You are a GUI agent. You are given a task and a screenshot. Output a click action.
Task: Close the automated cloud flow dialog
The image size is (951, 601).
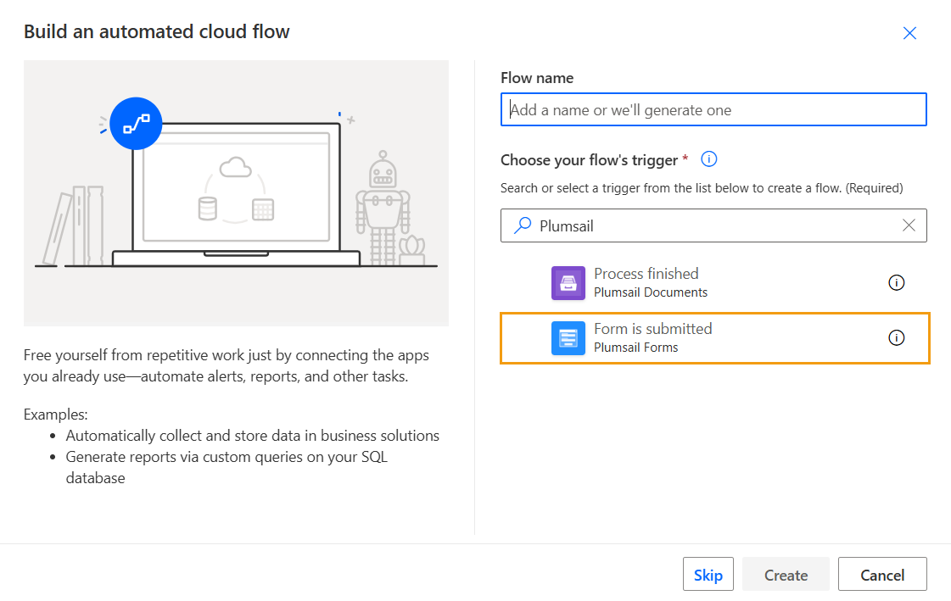point(909,33)
